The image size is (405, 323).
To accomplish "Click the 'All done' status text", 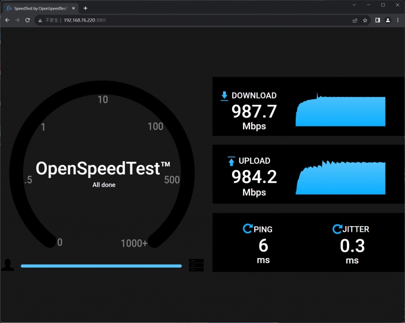I will click(104, 185).
